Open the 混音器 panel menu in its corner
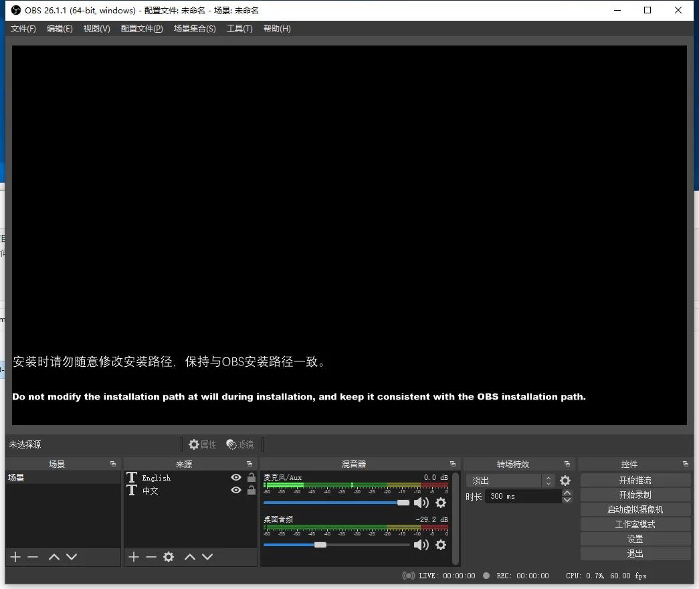 (x=453, y=463)
